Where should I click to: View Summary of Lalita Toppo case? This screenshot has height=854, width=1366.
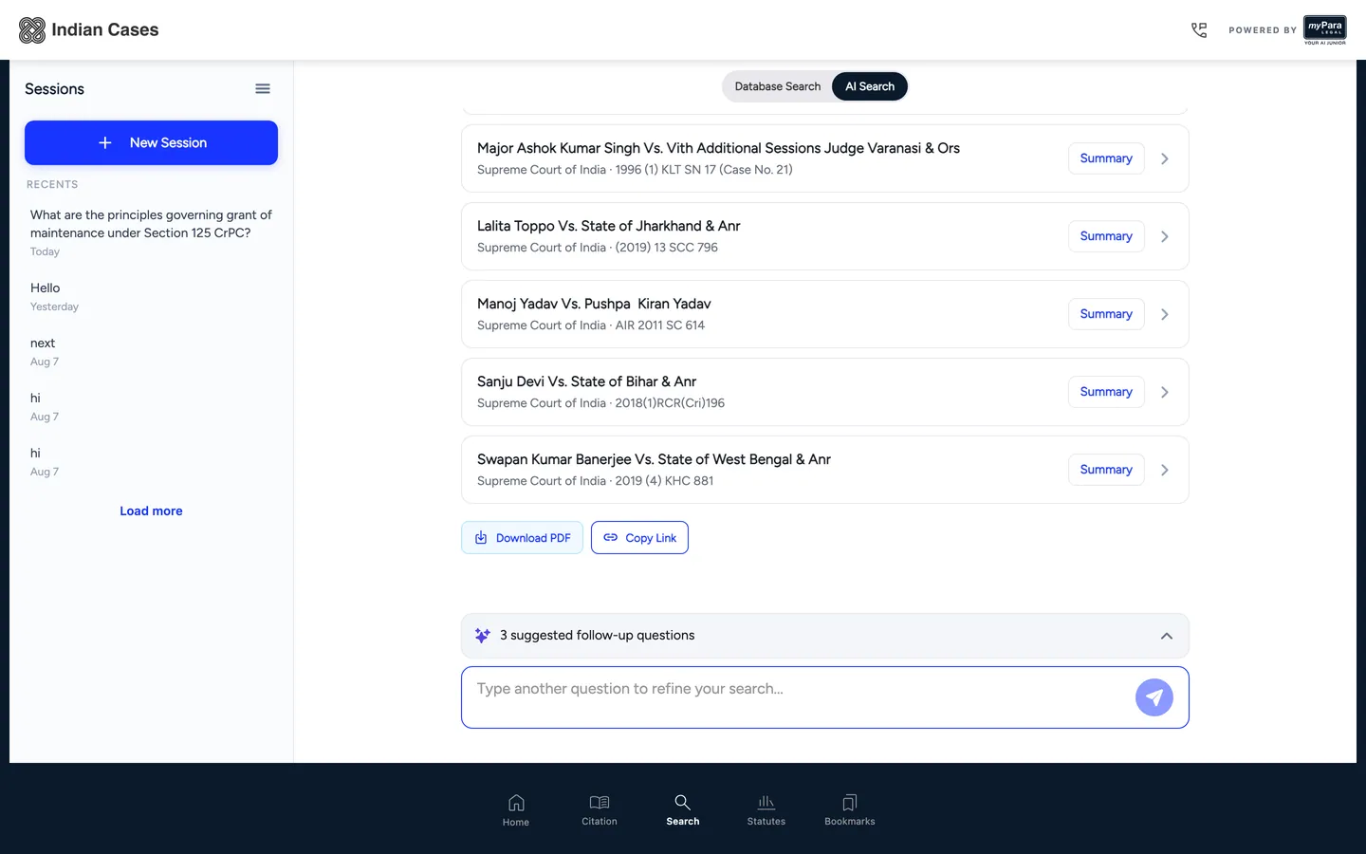click(x=1106, y=236)
